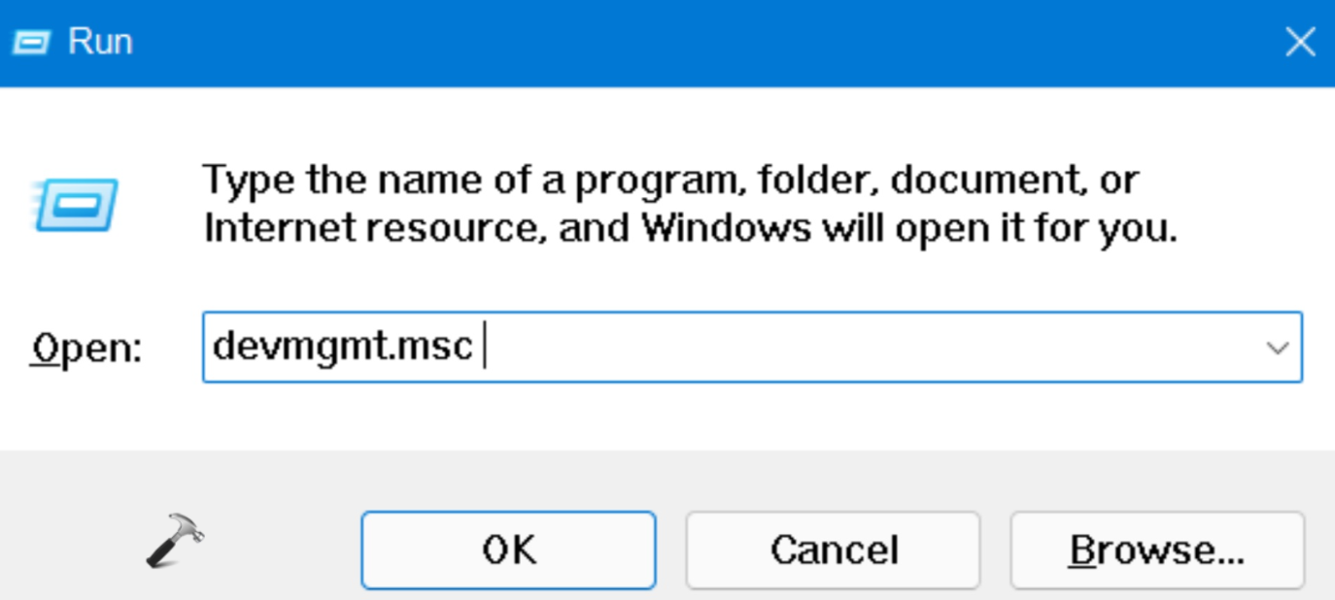Screen dimensions: 1335x600
Task: Click the word "Windows" in the description
Action: click(726, 229)
